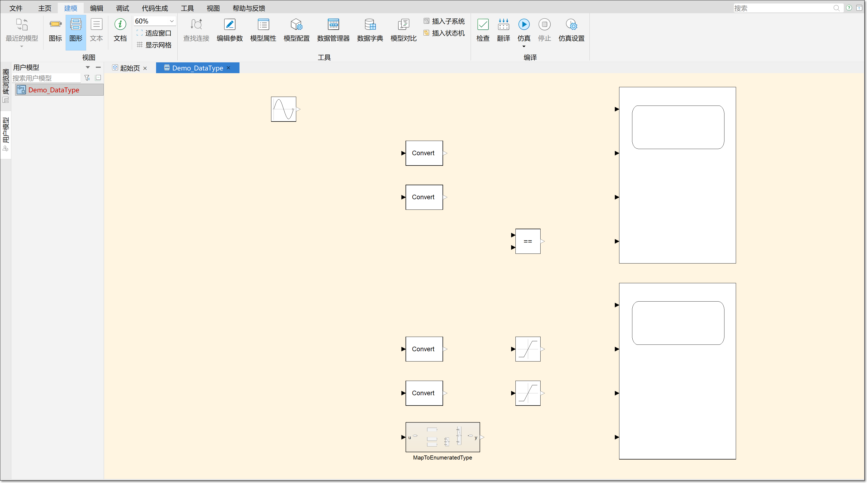Click the 停止 stop button
Viewport: 867px width, 483px height.
[x=544, y=30]
